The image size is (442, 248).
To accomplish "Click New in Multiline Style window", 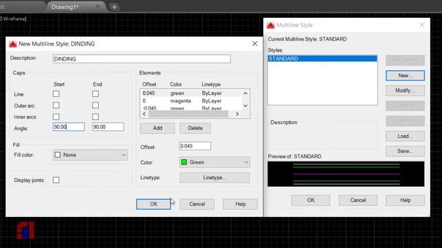I will (x=405, y=76).
